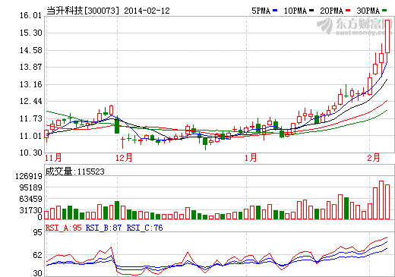Click the 11.73 price axis label
Image resolution: width=395 pixels, height=277 pixels.
(x=30, y=118)
